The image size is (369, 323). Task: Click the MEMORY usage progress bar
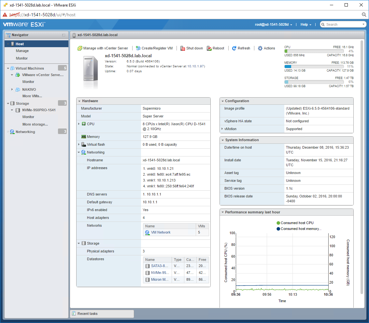pyautogui.click(x=314, y=67)
